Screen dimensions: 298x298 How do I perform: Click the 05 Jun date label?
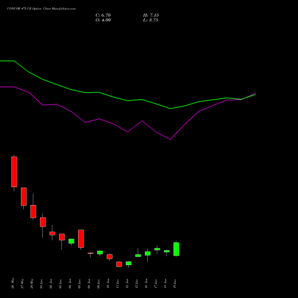click(79, 283)
